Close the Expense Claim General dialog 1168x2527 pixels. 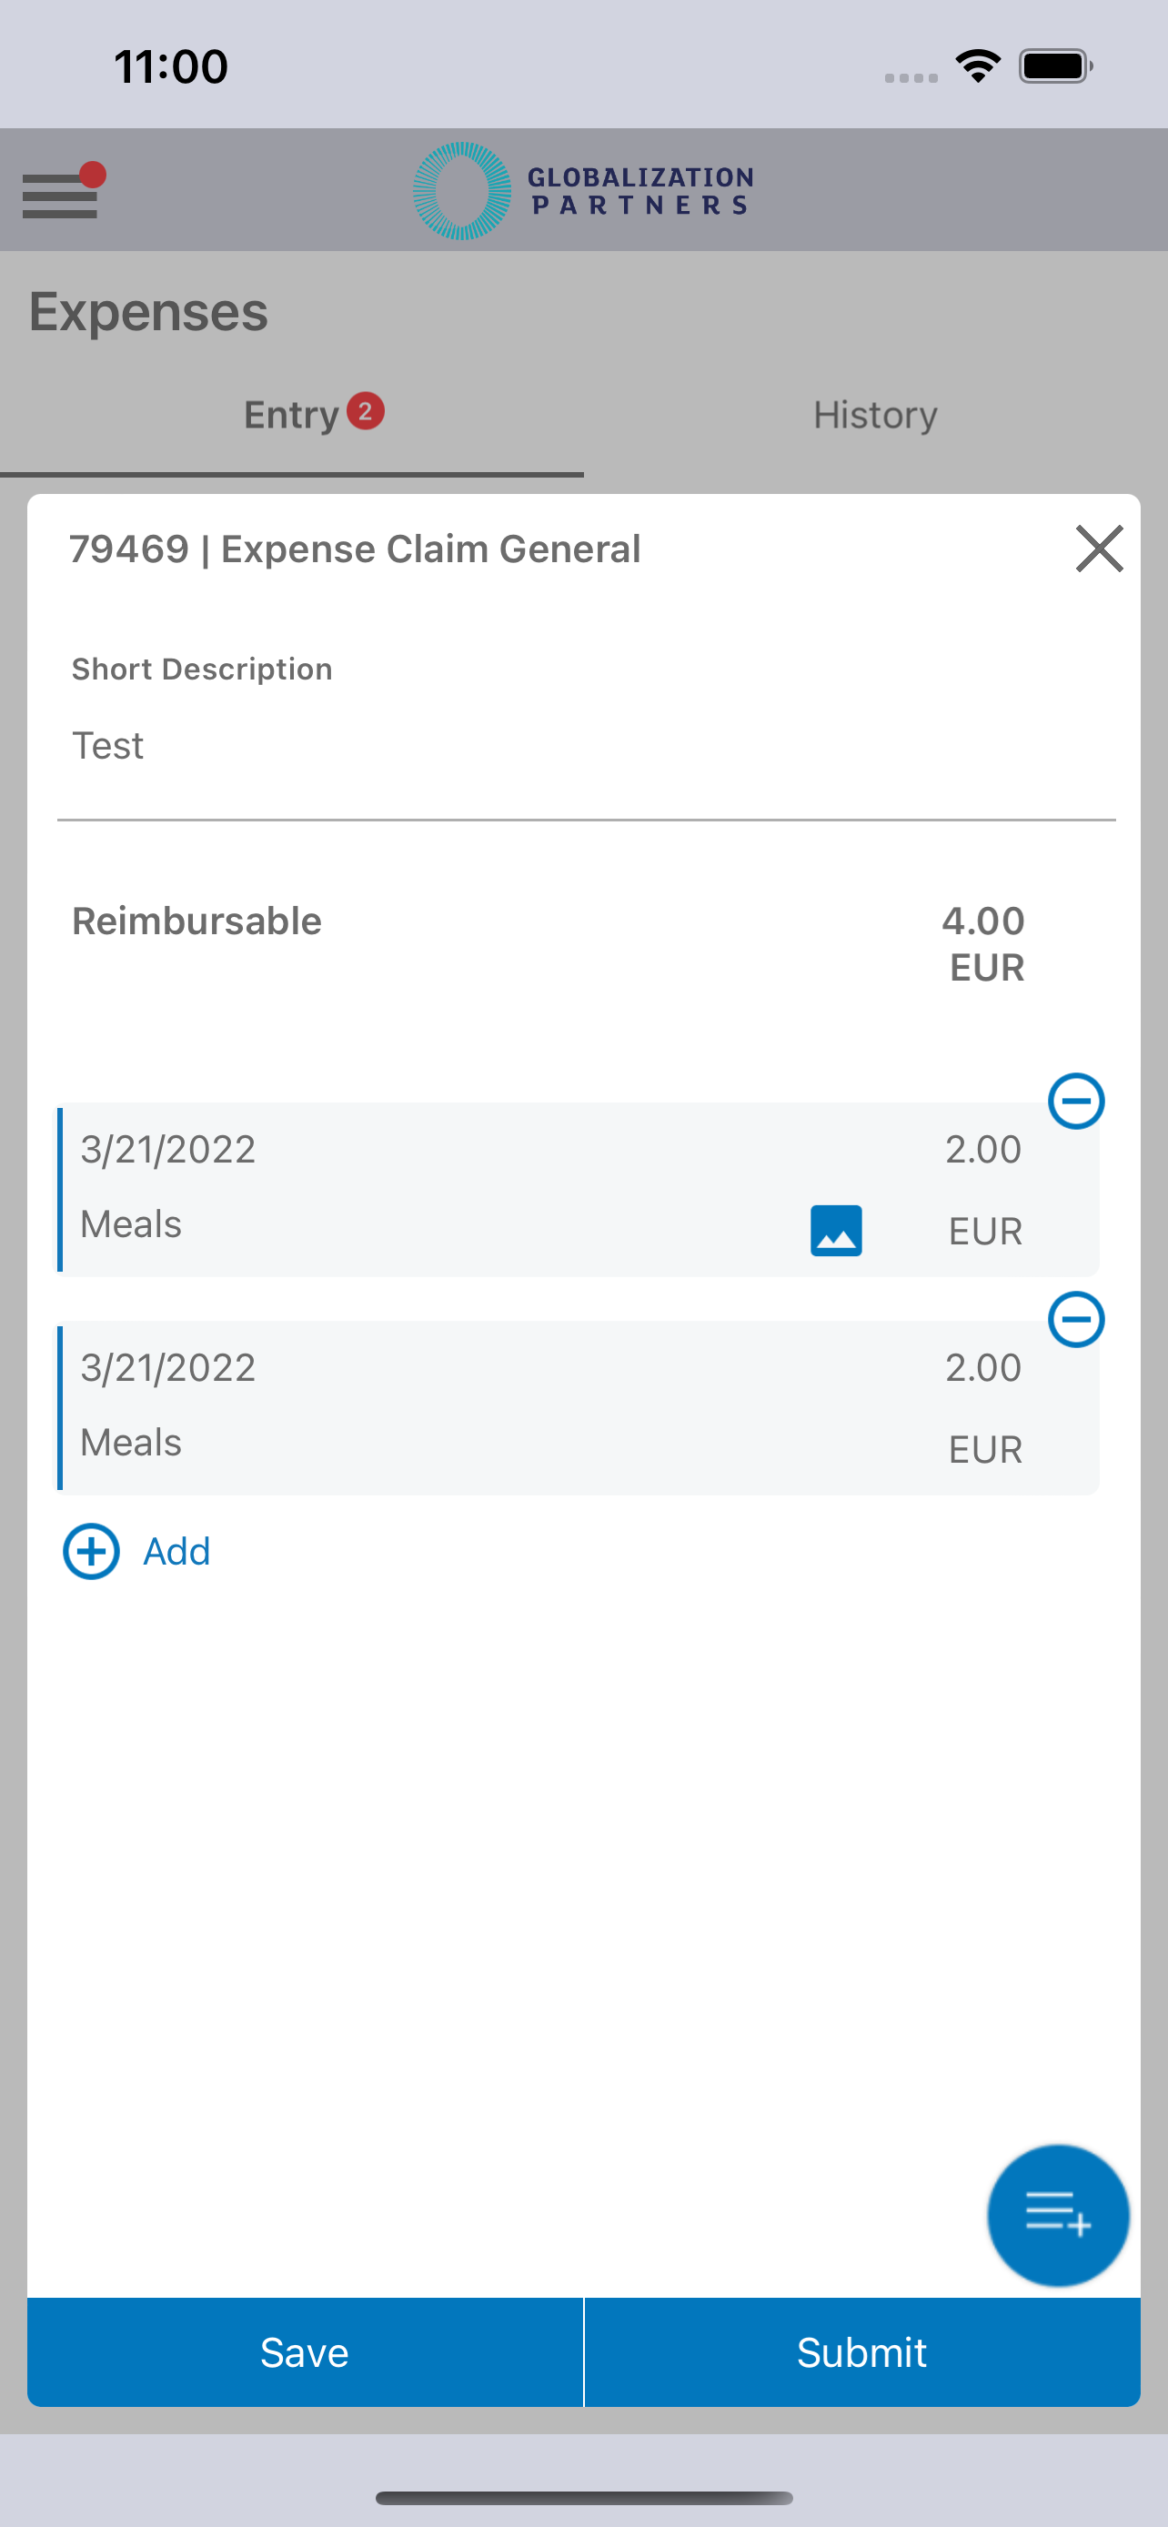(x=1098, y=549)
